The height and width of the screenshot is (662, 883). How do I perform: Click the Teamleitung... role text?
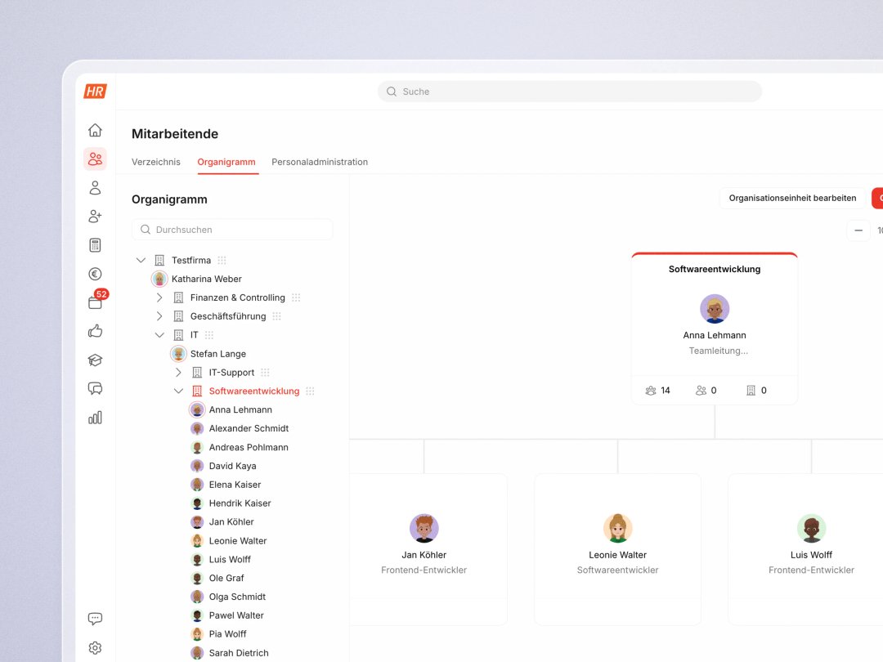tap(719, 351)
